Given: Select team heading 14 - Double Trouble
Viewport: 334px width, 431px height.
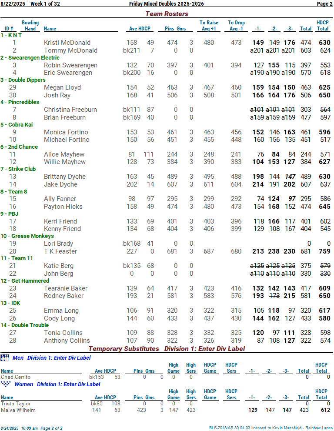Looking at the screenshot, I should click(x=25, y=325).
